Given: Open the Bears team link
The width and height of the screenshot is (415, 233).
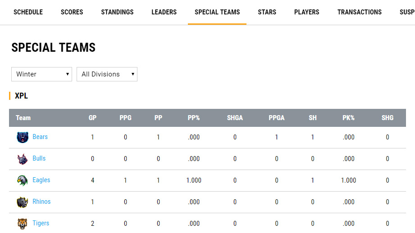Looking at the screenshot, I should click(40, 137).
